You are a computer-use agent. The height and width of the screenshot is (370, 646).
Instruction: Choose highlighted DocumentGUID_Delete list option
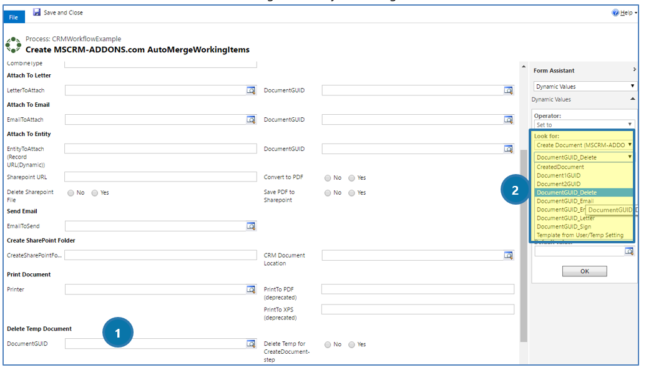coord(584,192)
